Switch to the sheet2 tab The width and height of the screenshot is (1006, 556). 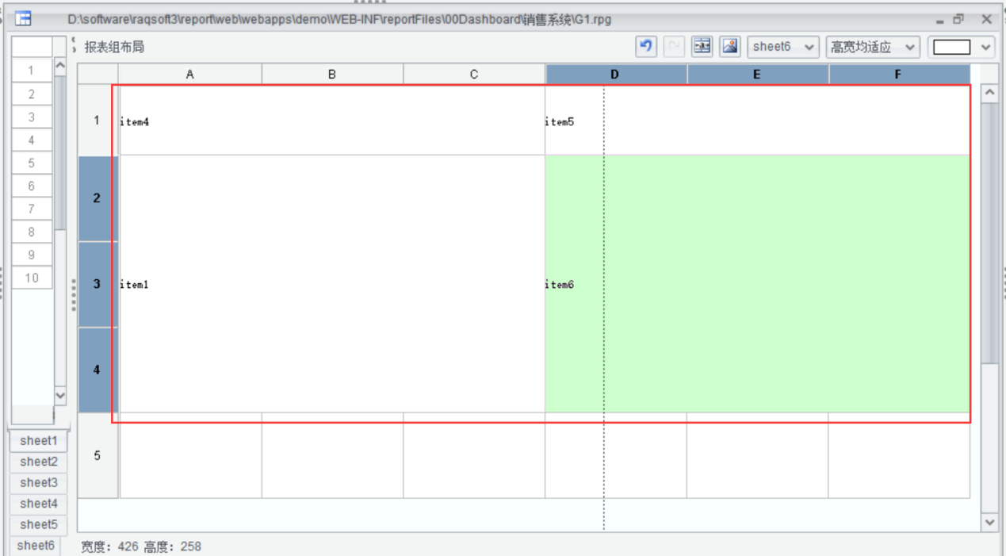(39, 462)
